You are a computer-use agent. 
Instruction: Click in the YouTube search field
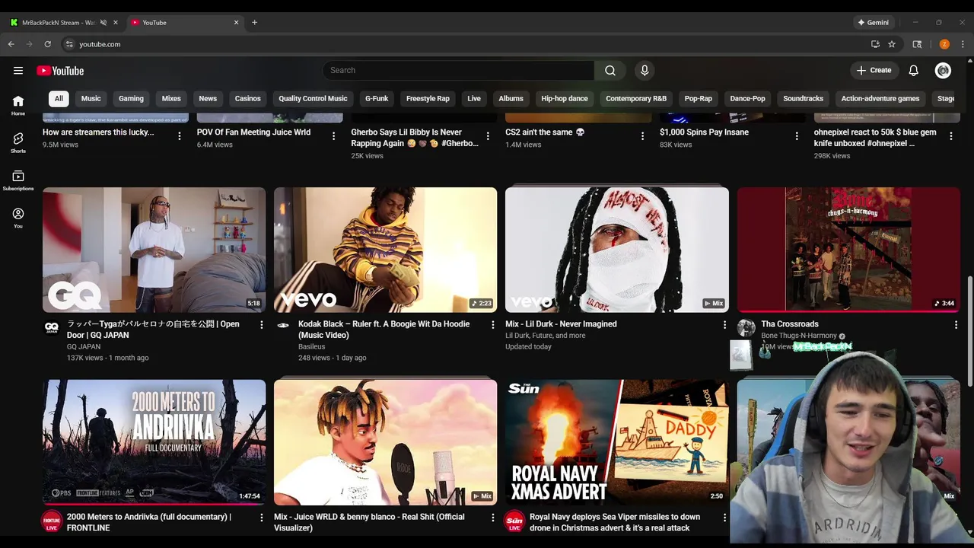click(x=458, y=71)
